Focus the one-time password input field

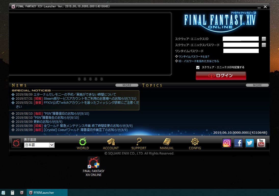click(241, 51)
